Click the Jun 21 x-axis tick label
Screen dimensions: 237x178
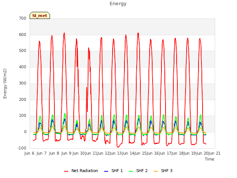[x=214, y=153]
